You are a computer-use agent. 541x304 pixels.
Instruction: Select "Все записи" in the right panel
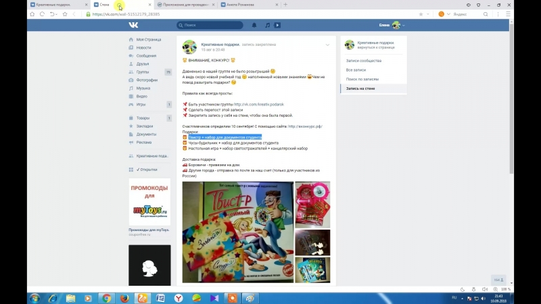(x=356, y=70)
